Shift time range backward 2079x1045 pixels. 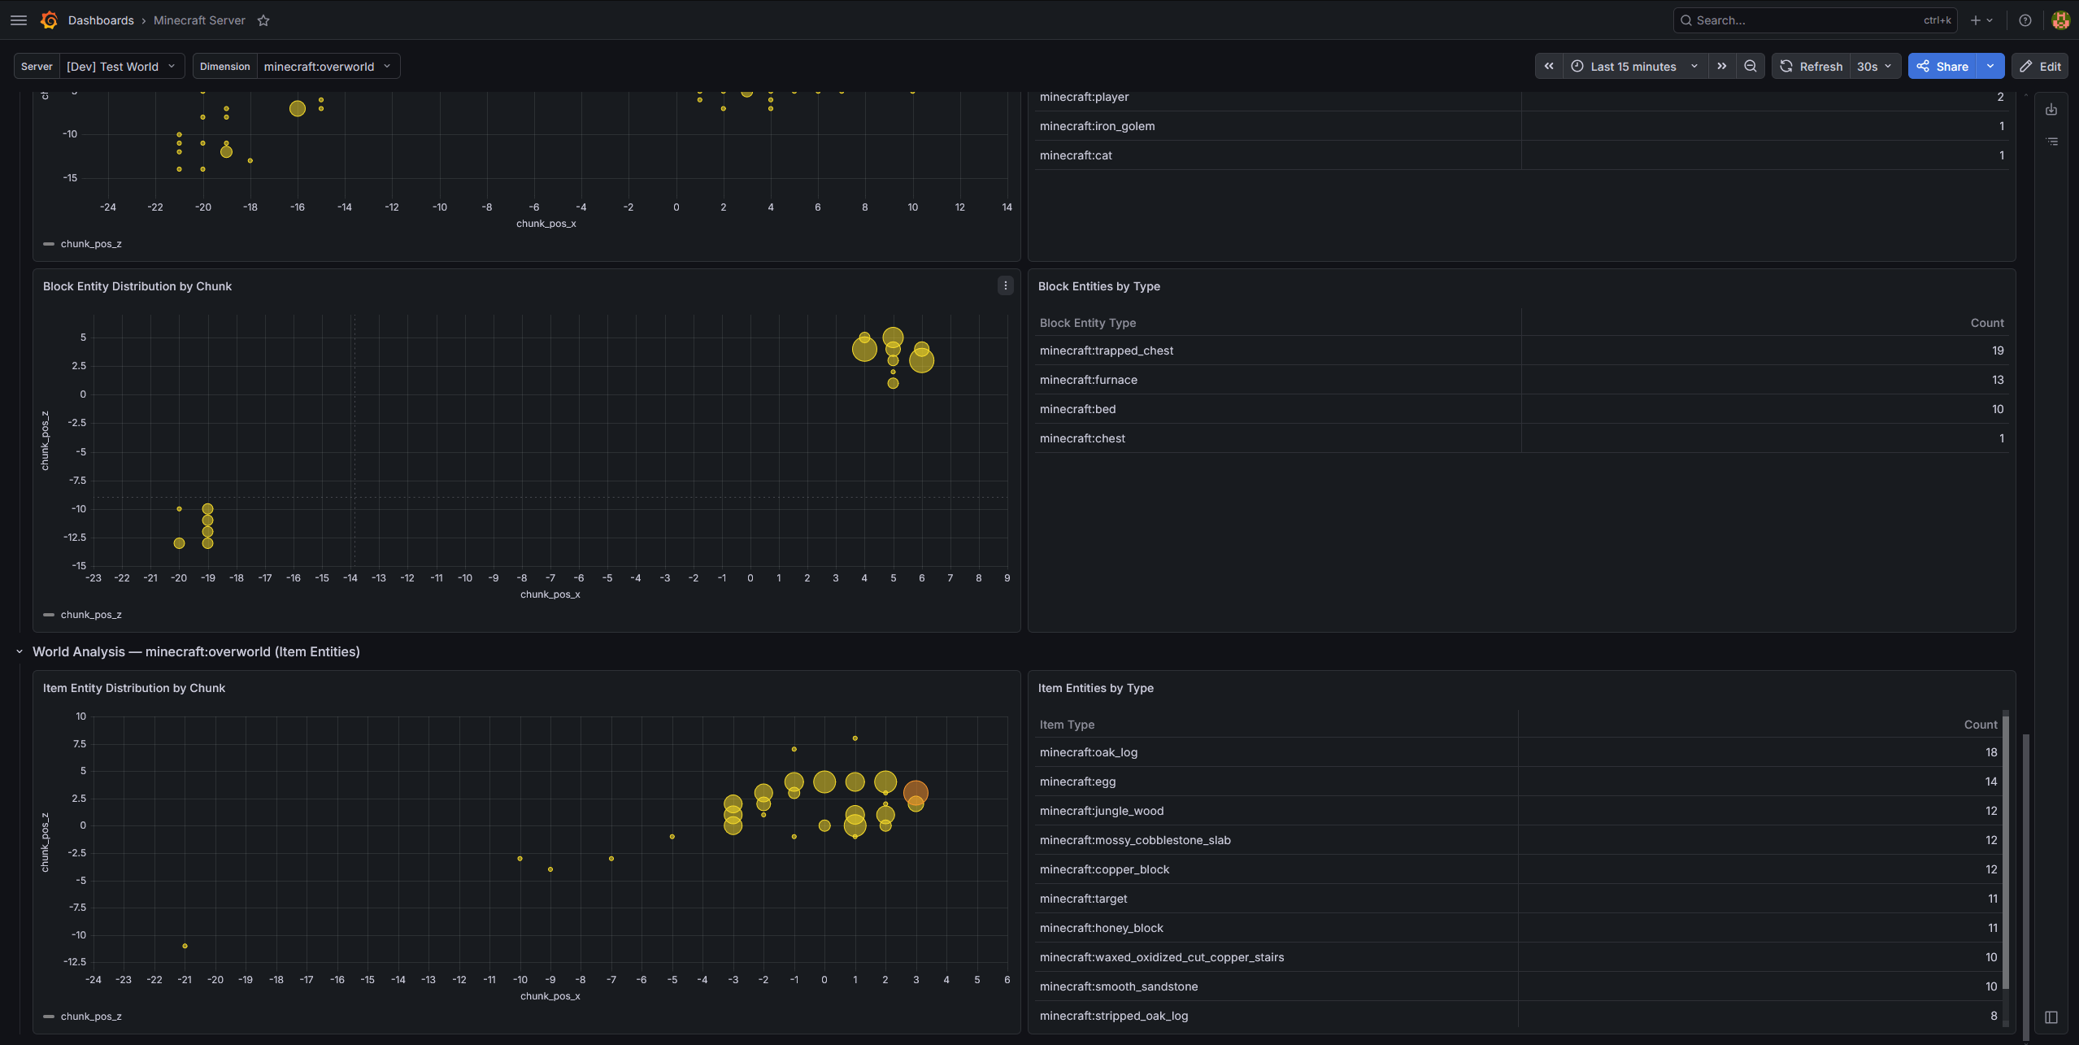(1549, 66)
